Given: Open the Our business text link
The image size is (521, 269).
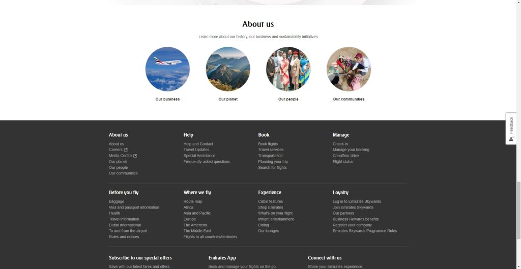Looking at the screenshot, I should coord(167,99).
